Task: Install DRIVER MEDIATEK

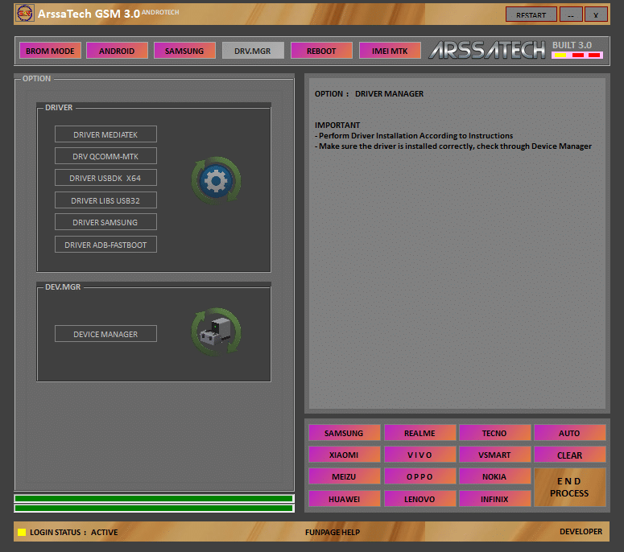Action: pos(105,134)
